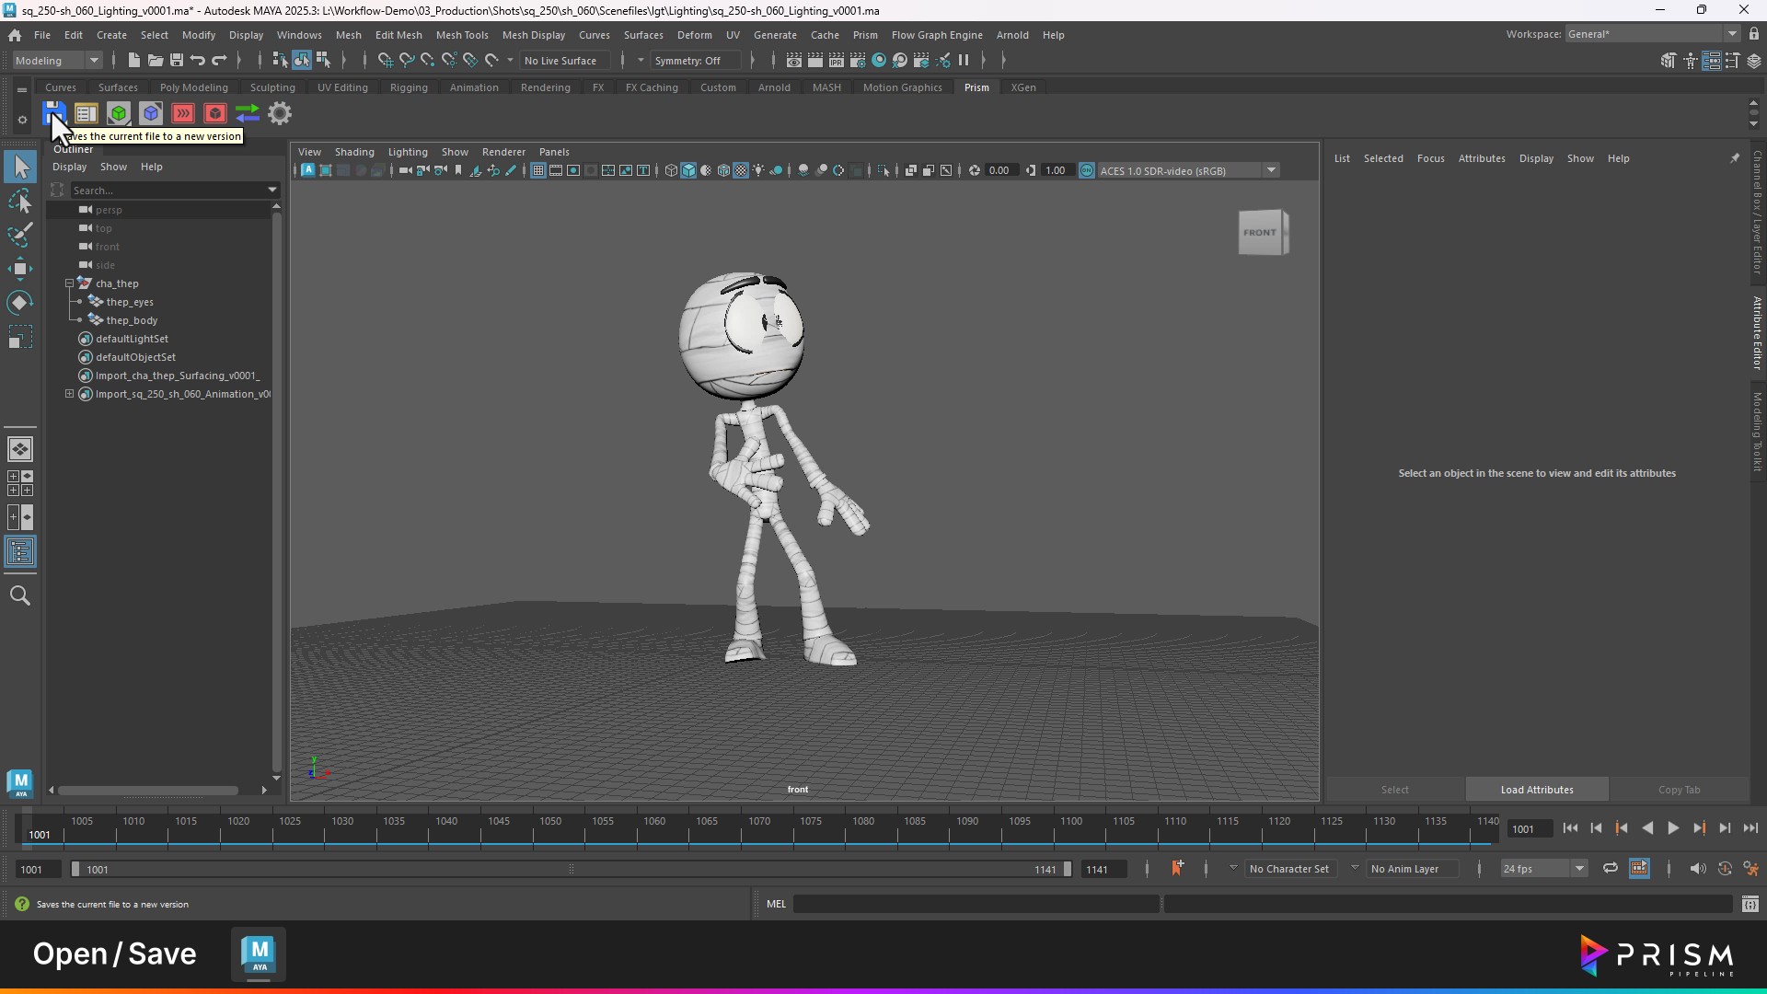This screenshot has width=1767, height=994.
Task: Toggle the Use All Lights viewport icon
Action: pos(759,170)
